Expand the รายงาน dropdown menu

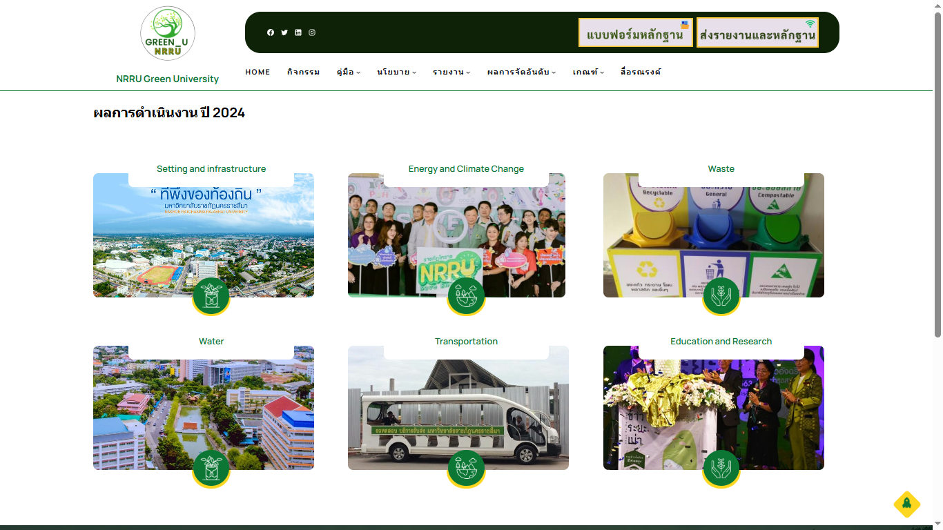pyautogui.click(x=451, y=72)
